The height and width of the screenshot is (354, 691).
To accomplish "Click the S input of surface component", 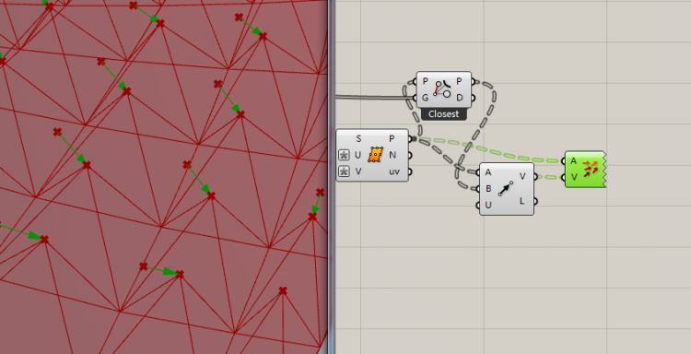I will point(358,139).
